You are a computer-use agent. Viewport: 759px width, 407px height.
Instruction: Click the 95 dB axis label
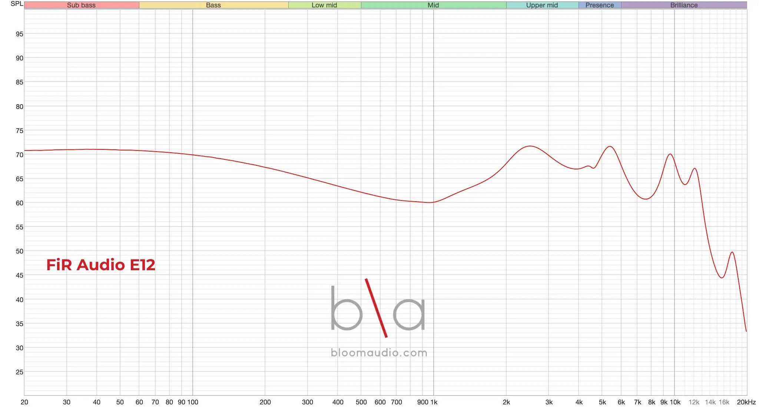click(19, 34)
